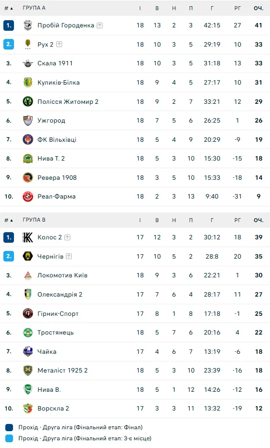Image resolution: width=270 pixels, height=448 pixels.
Task: Click the Ужгород club crest
Action: tap(28, 121)
